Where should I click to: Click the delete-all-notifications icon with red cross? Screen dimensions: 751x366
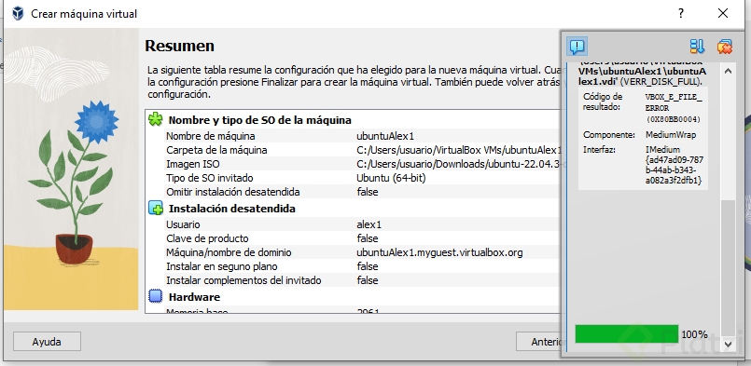(x=725, y=47)
